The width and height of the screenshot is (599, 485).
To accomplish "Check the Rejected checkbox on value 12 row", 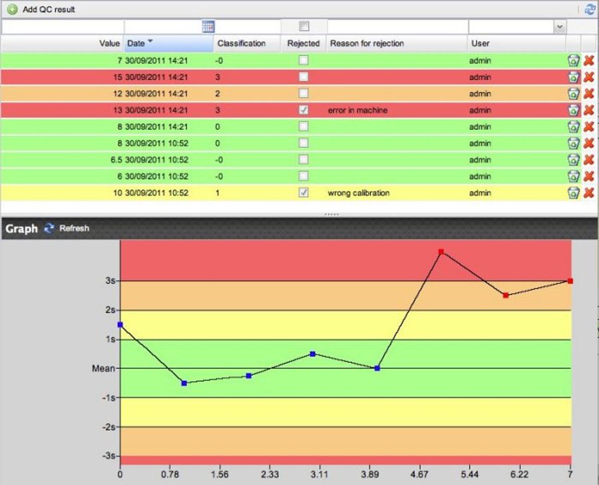I will [x=304, y=93].
